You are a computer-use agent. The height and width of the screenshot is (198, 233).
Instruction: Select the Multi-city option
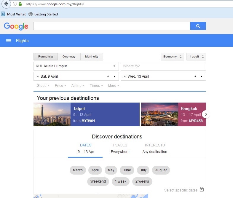click(92, 57)
